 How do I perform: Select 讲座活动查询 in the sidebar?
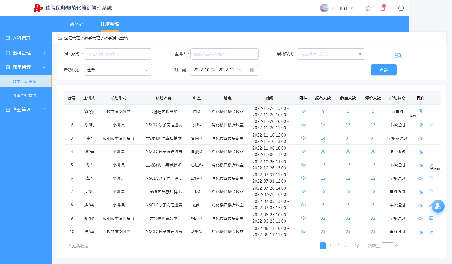click(x=24, y=96)
